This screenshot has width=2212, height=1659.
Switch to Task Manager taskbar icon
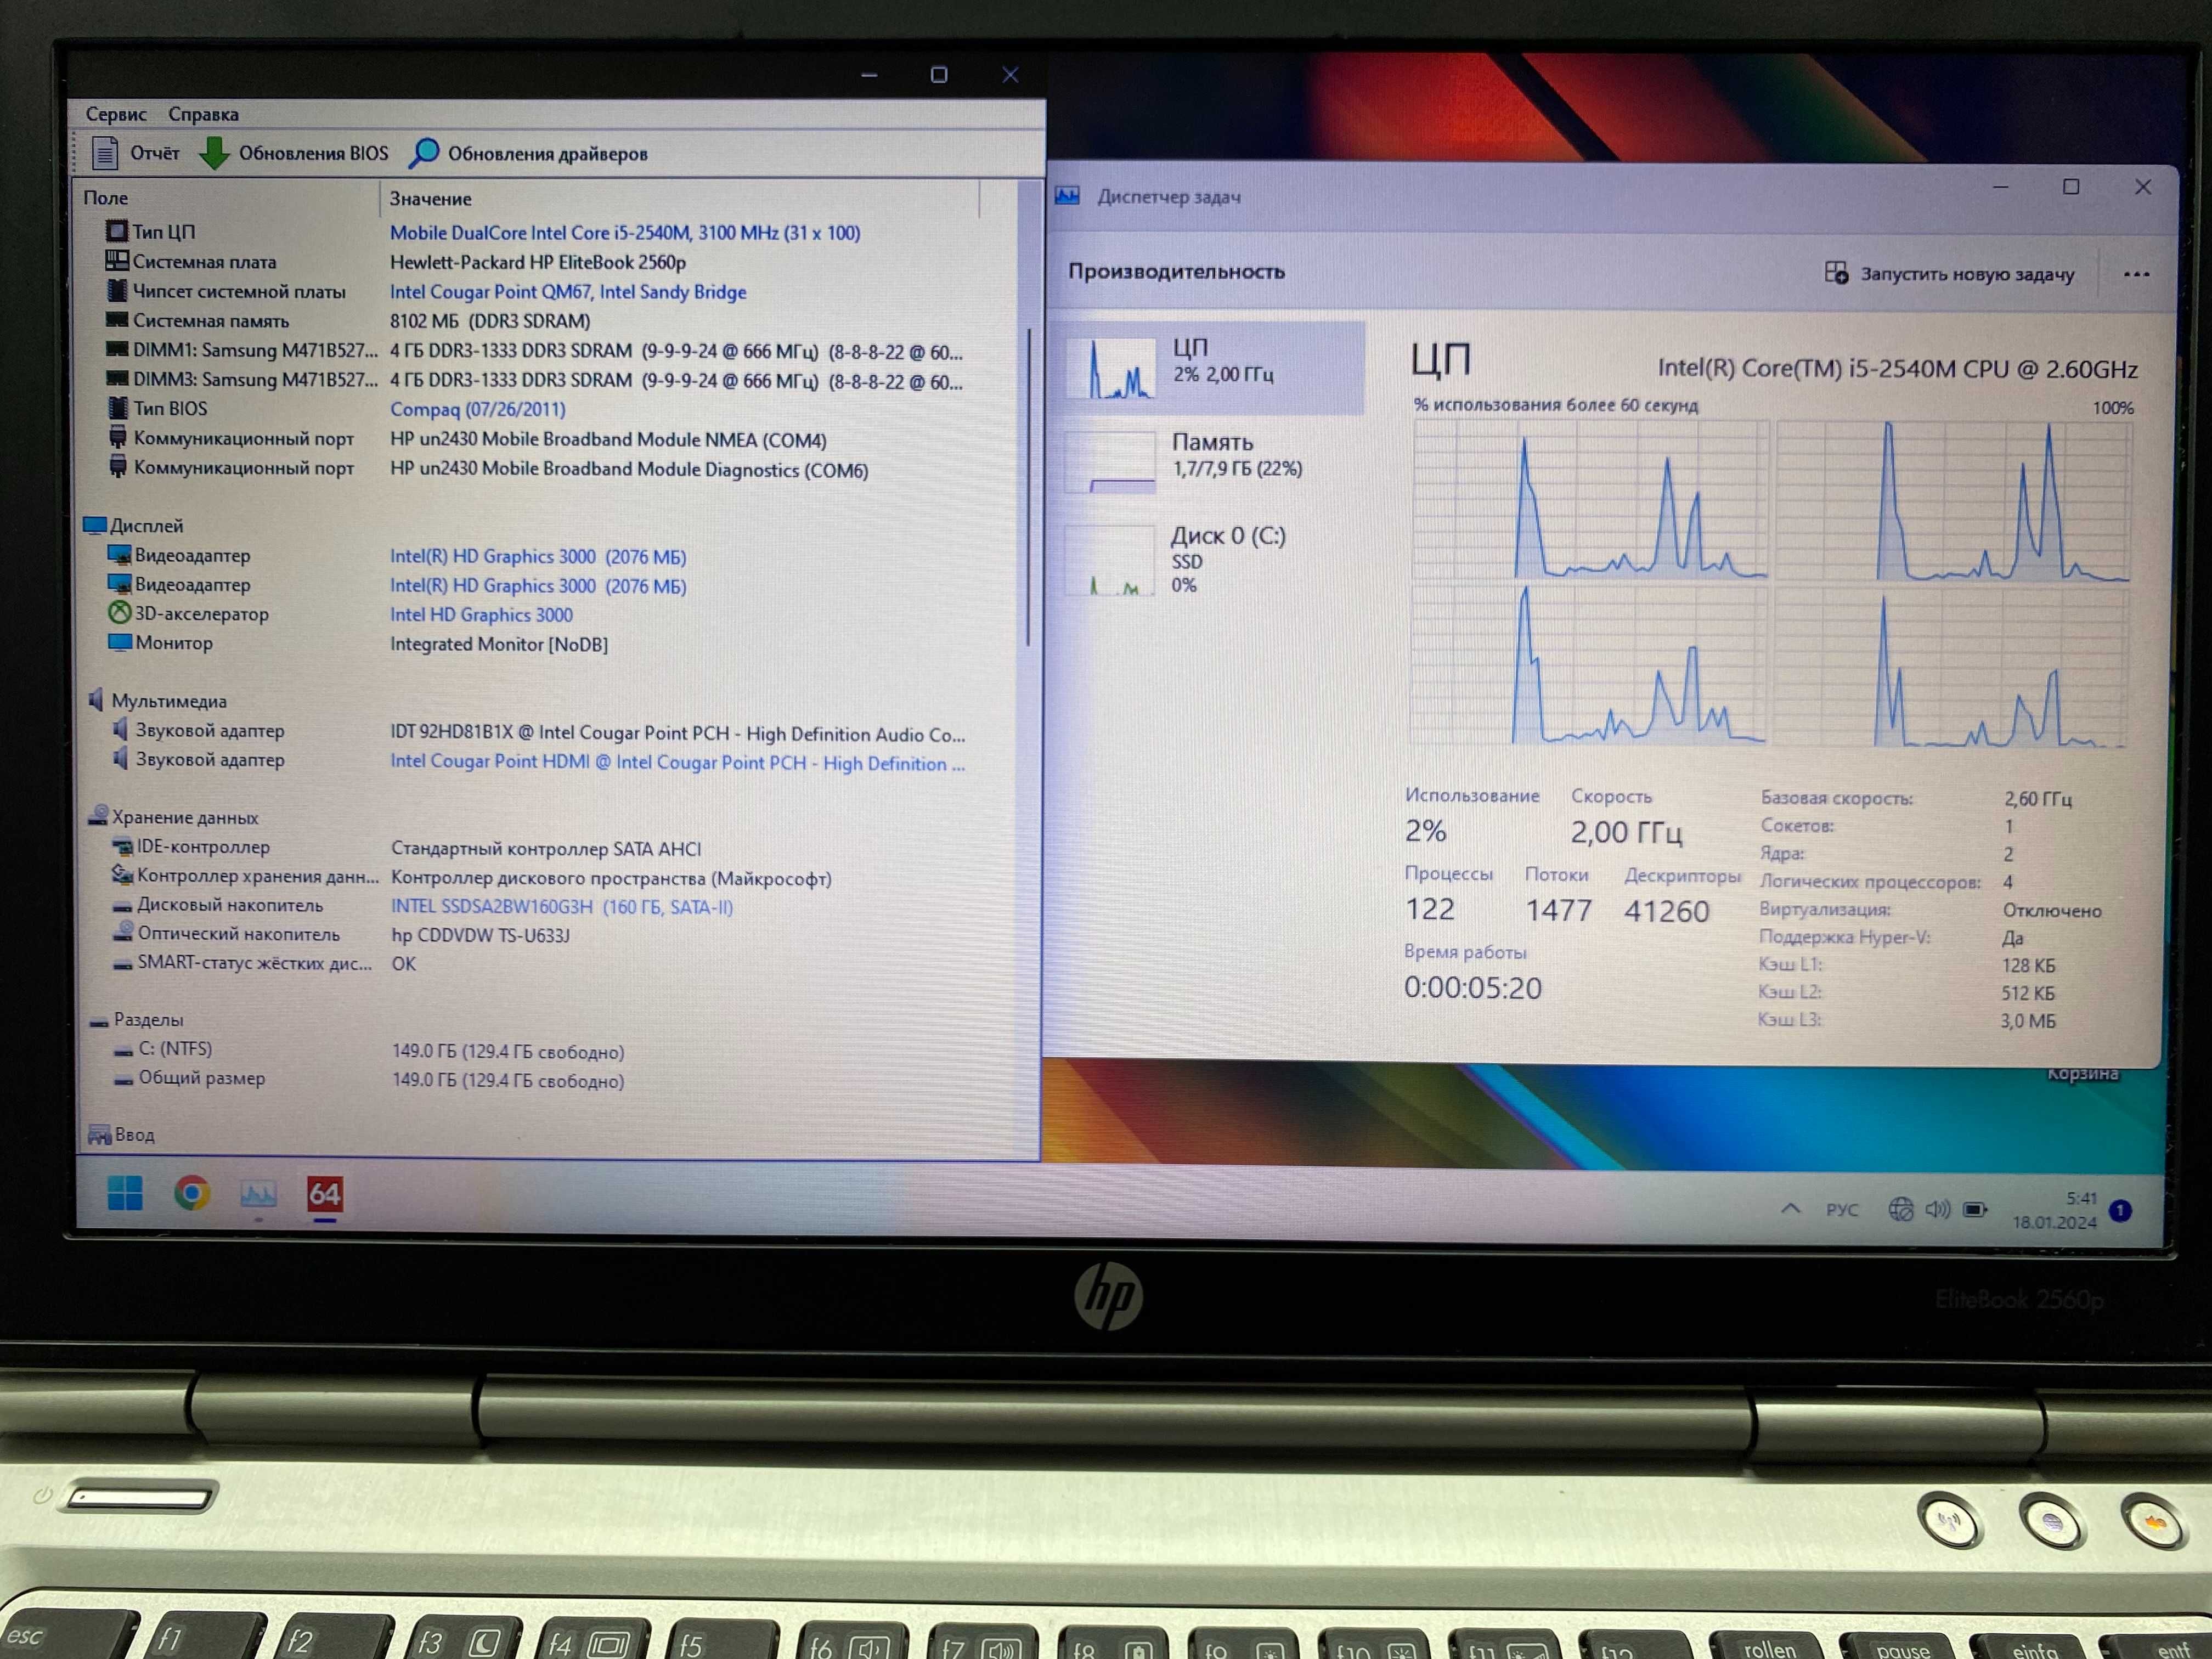pyautogui.click(x=258, y=1193)
